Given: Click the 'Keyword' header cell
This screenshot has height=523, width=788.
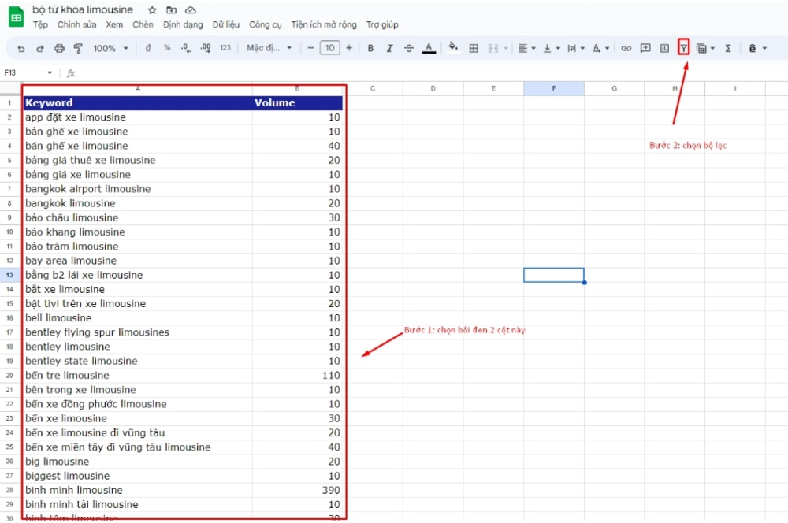Looking at the screenshot, I should tap(137, 102).
